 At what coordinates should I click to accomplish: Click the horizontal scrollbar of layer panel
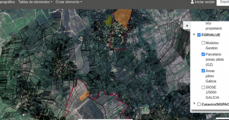(210, 111)
